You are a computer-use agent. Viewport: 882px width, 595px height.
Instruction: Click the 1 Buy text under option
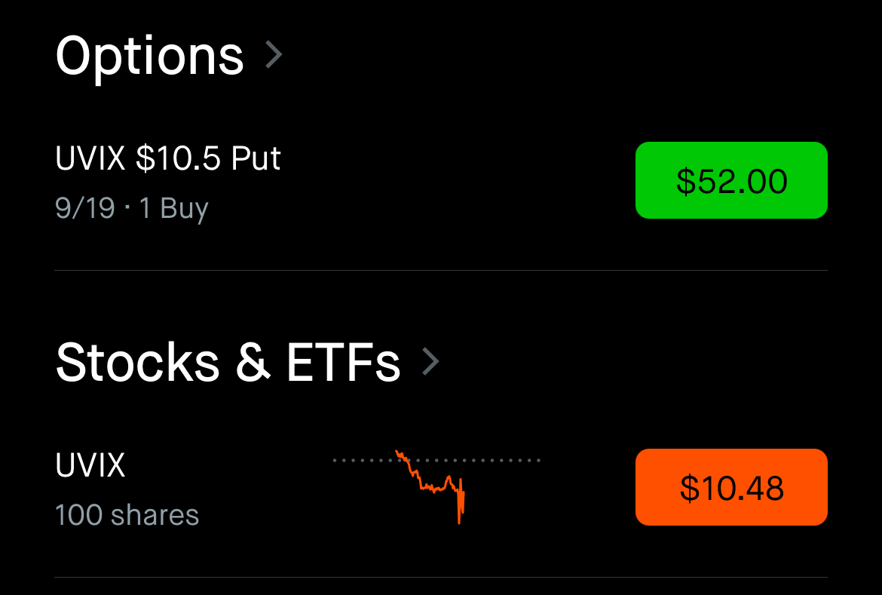pos(174,207)
